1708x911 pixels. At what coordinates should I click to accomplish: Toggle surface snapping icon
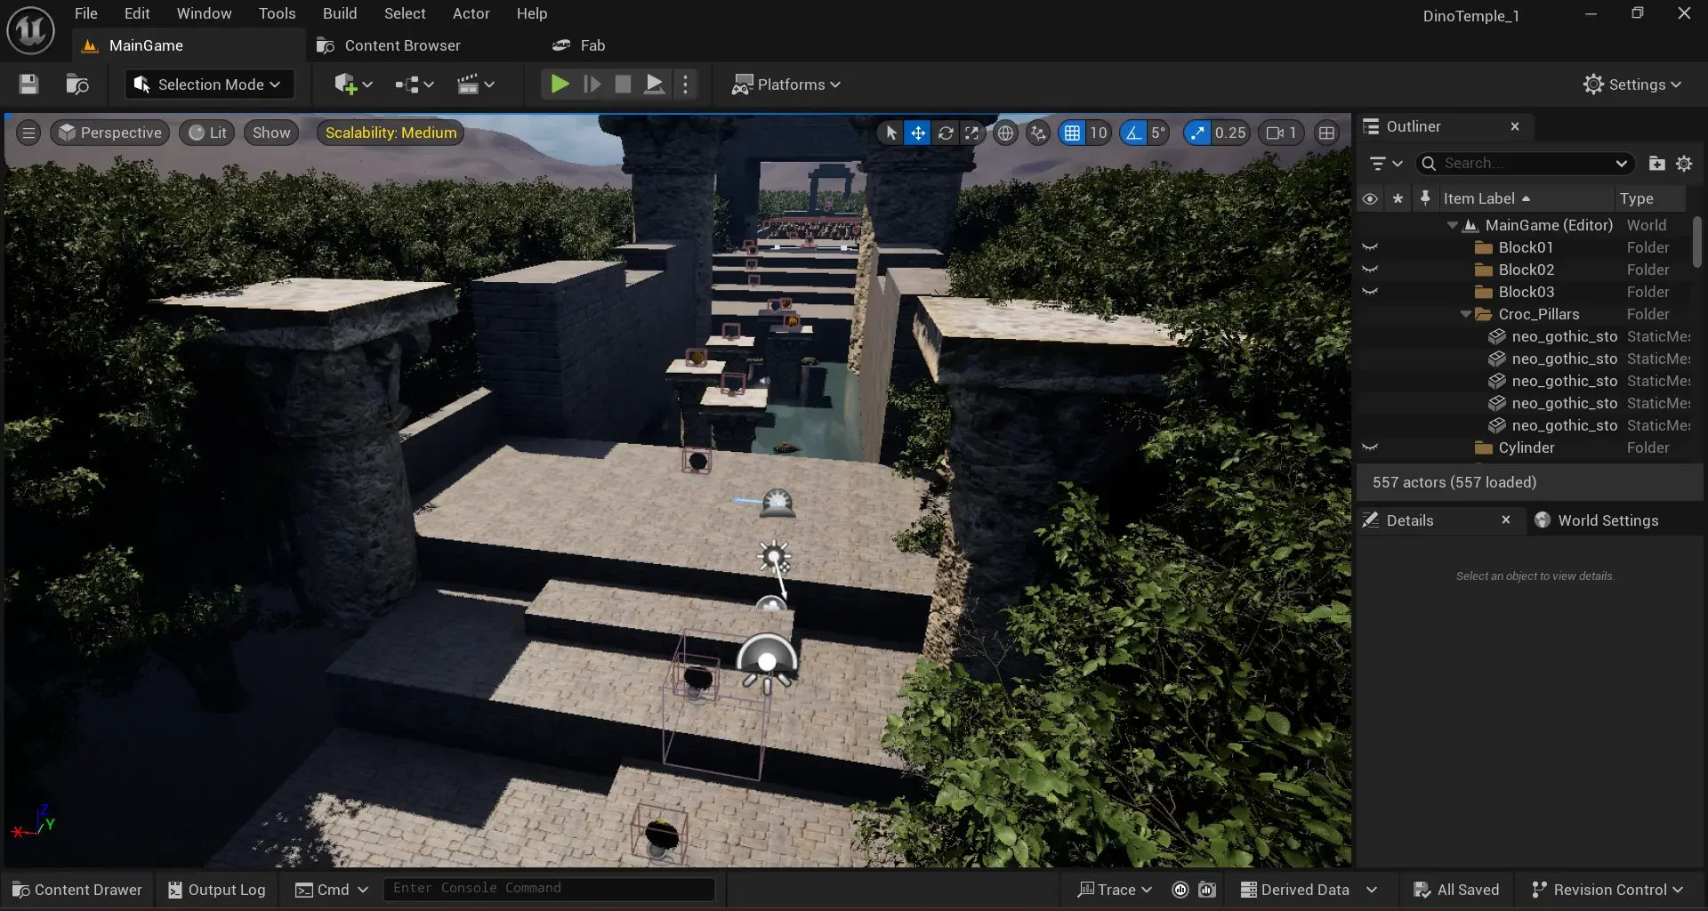[1038, 133]
